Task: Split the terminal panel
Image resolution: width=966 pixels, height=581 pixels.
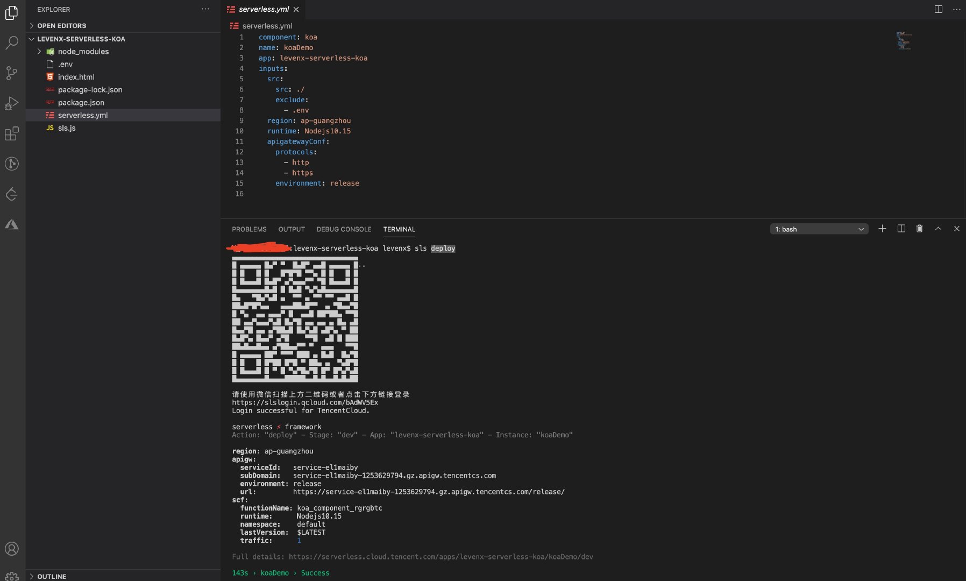Action: pyautogui.click(x=901, y=229)
